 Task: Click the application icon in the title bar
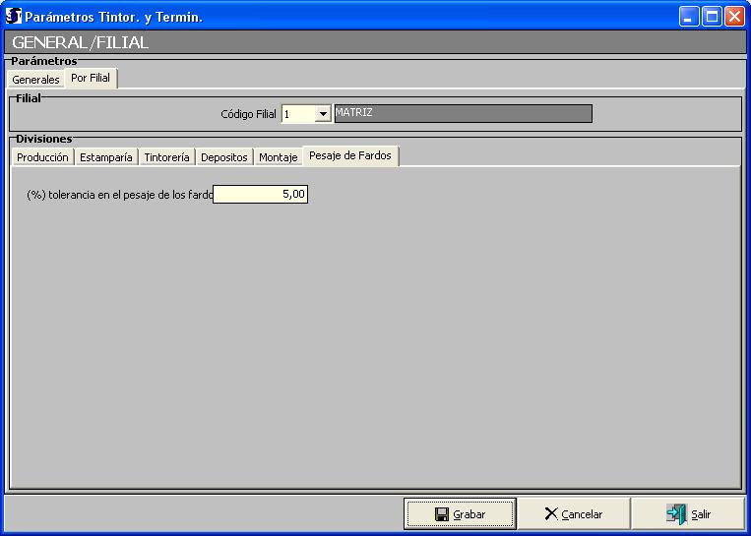click(14, 17)
